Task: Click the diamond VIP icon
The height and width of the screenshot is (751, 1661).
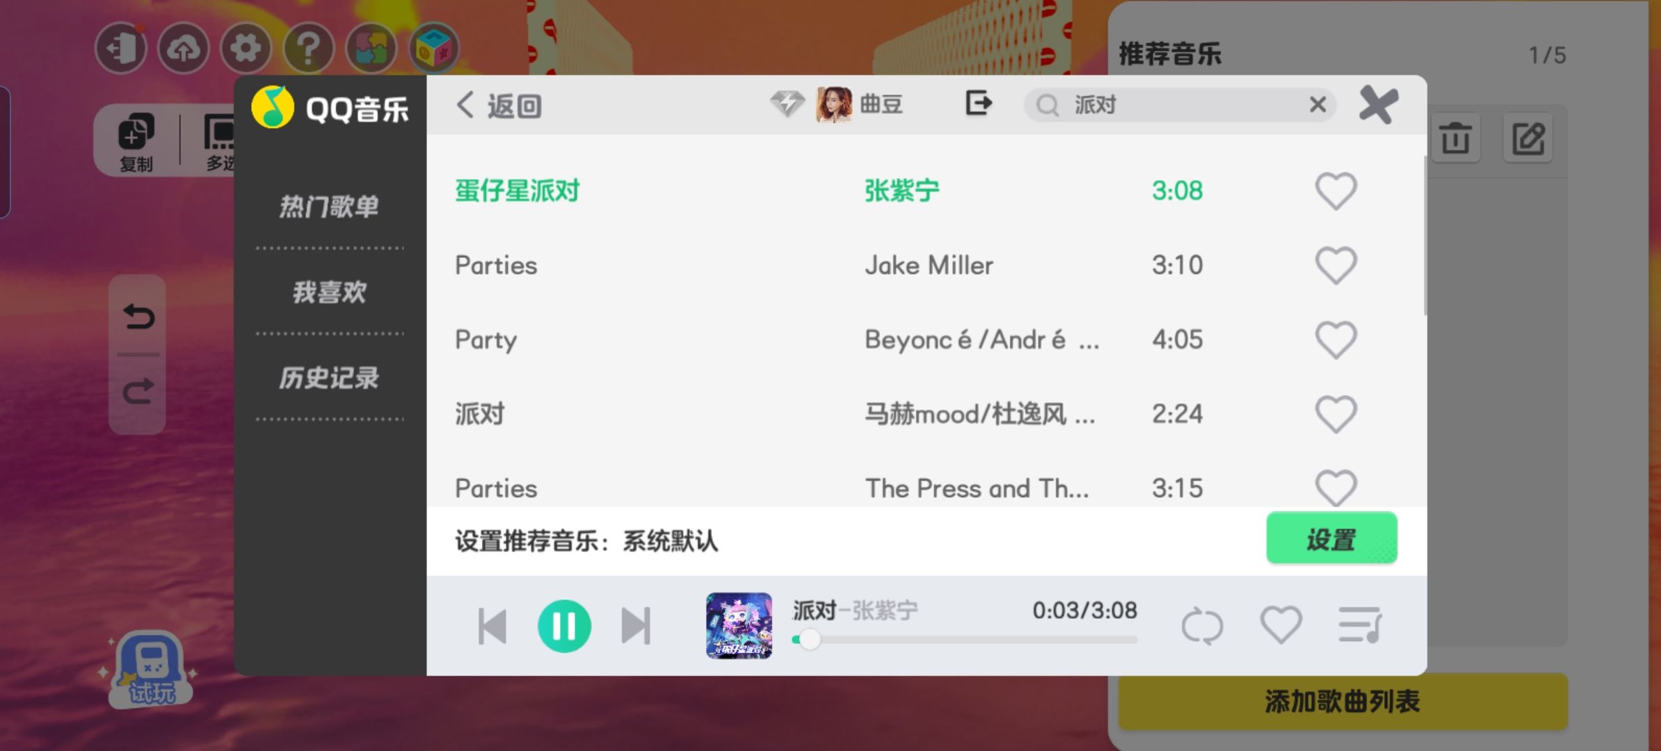Action: coord(787,104)
